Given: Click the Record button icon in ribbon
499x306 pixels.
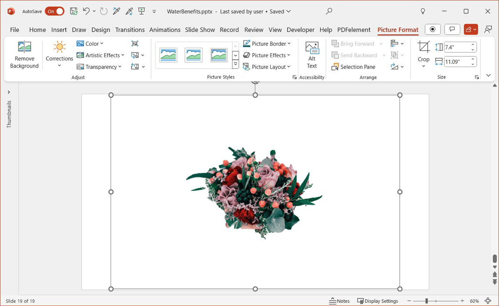Looking at the screenshot, I should pos(433,29).
